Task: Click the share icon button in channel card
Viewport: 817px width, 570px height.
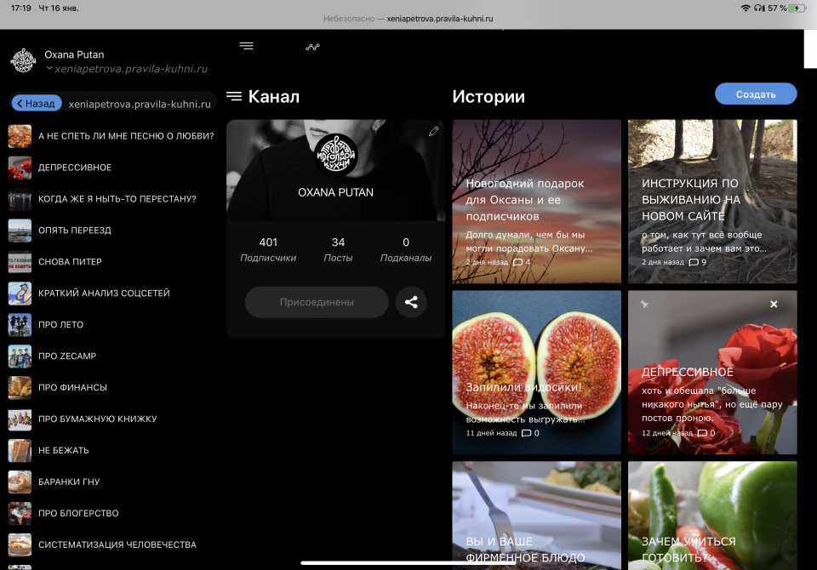Action: coord(411,302)
